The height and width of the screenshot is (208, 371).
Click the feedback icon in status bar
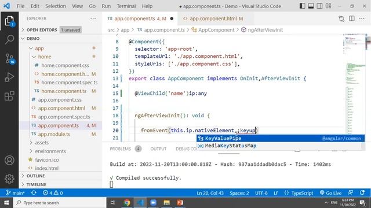pyautogui.click(x=350, y=192)
